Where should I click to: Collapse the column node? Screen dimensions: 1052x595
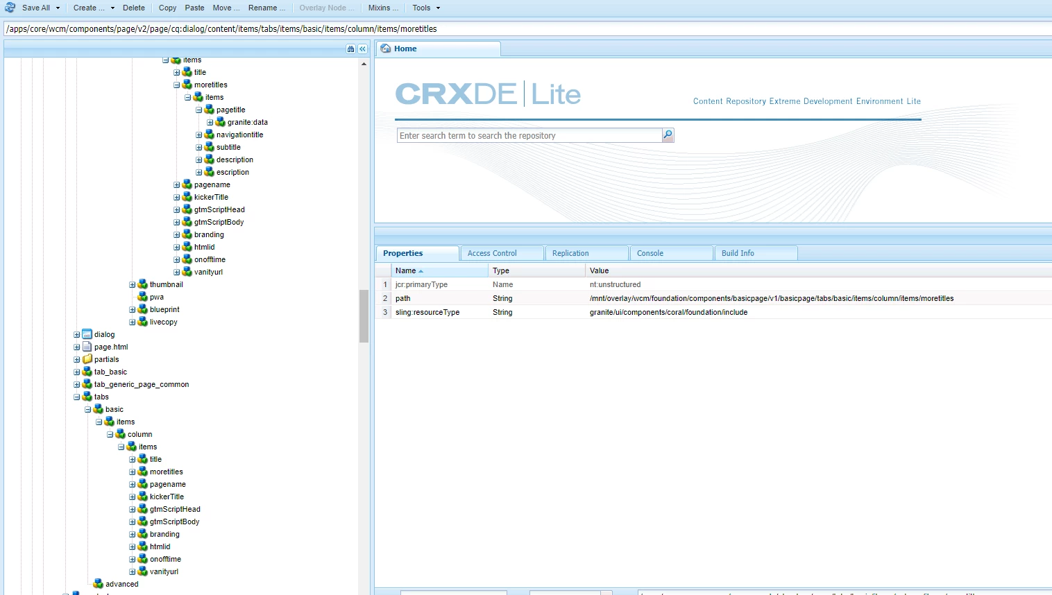pyautogui.click(x=110, y=434)
